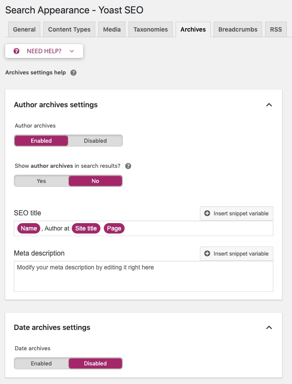Choose No for showing author archives in search
This screenshot has width=292, height=384.
[x=95, y=181]
